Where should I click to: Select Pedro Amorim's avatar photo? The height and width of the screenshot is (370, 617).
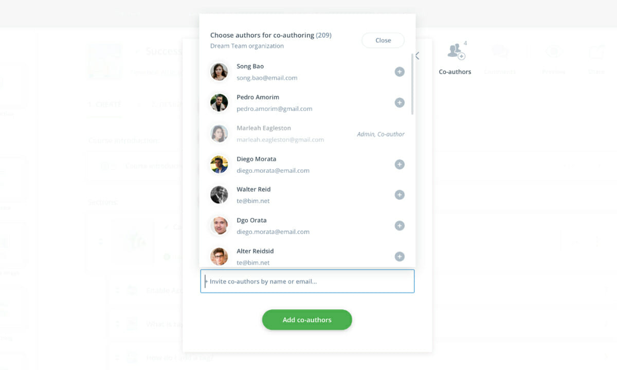[220, 103]
